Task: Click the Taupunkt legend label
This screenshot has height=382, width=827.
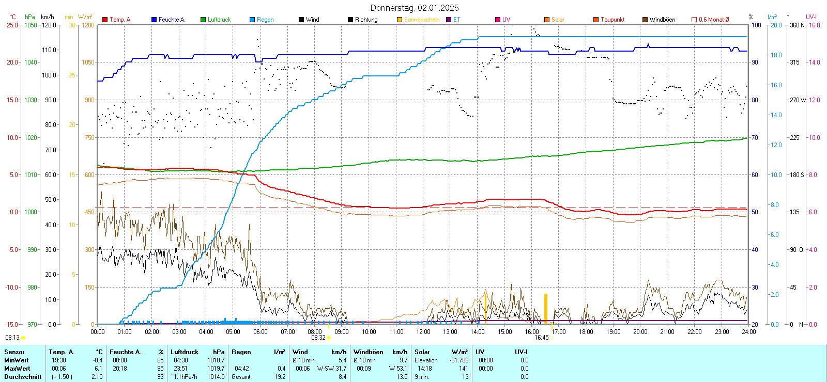Action: 612,20
